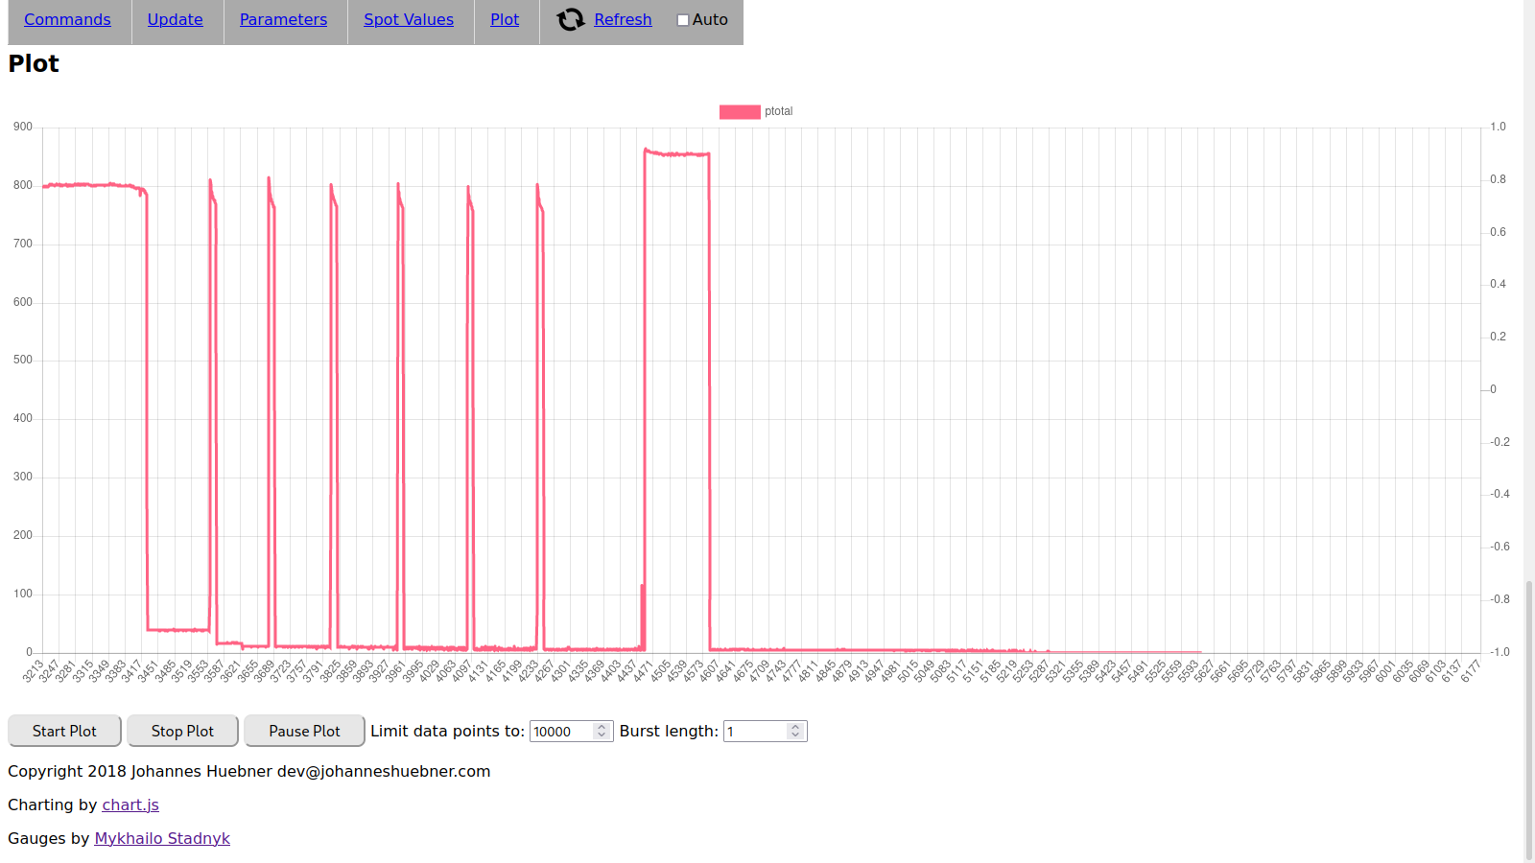Decrease the data points limit with down arrow
This screenshot has width=1535, height=863.
click(x=602, y=735)
